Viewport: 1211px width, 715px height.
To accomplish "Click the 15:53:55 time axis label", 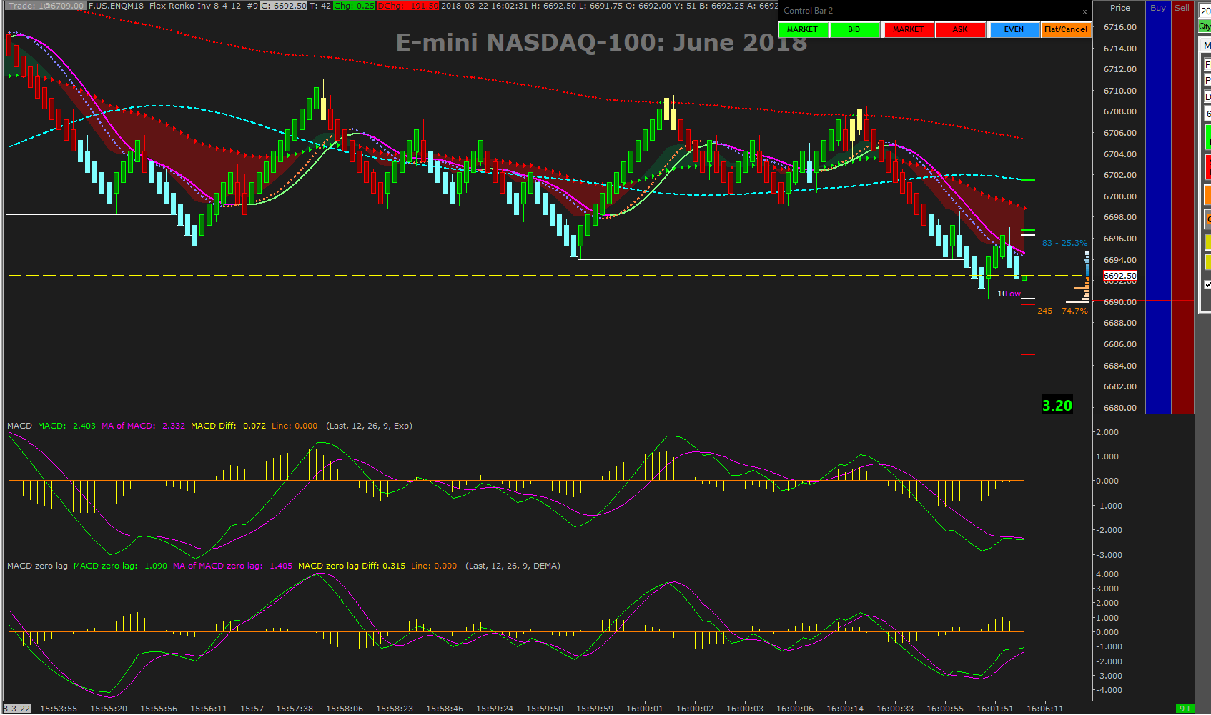I will tap(59, 709).
